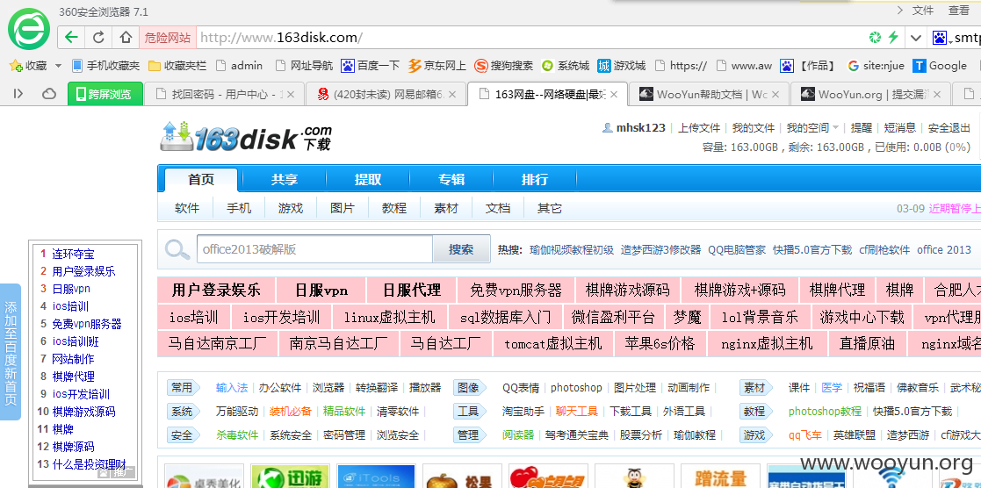The height and width of the screenshot is (488, 981).
Task: Select the 共享 navigation tab
Action: click(x=284, y=180)
